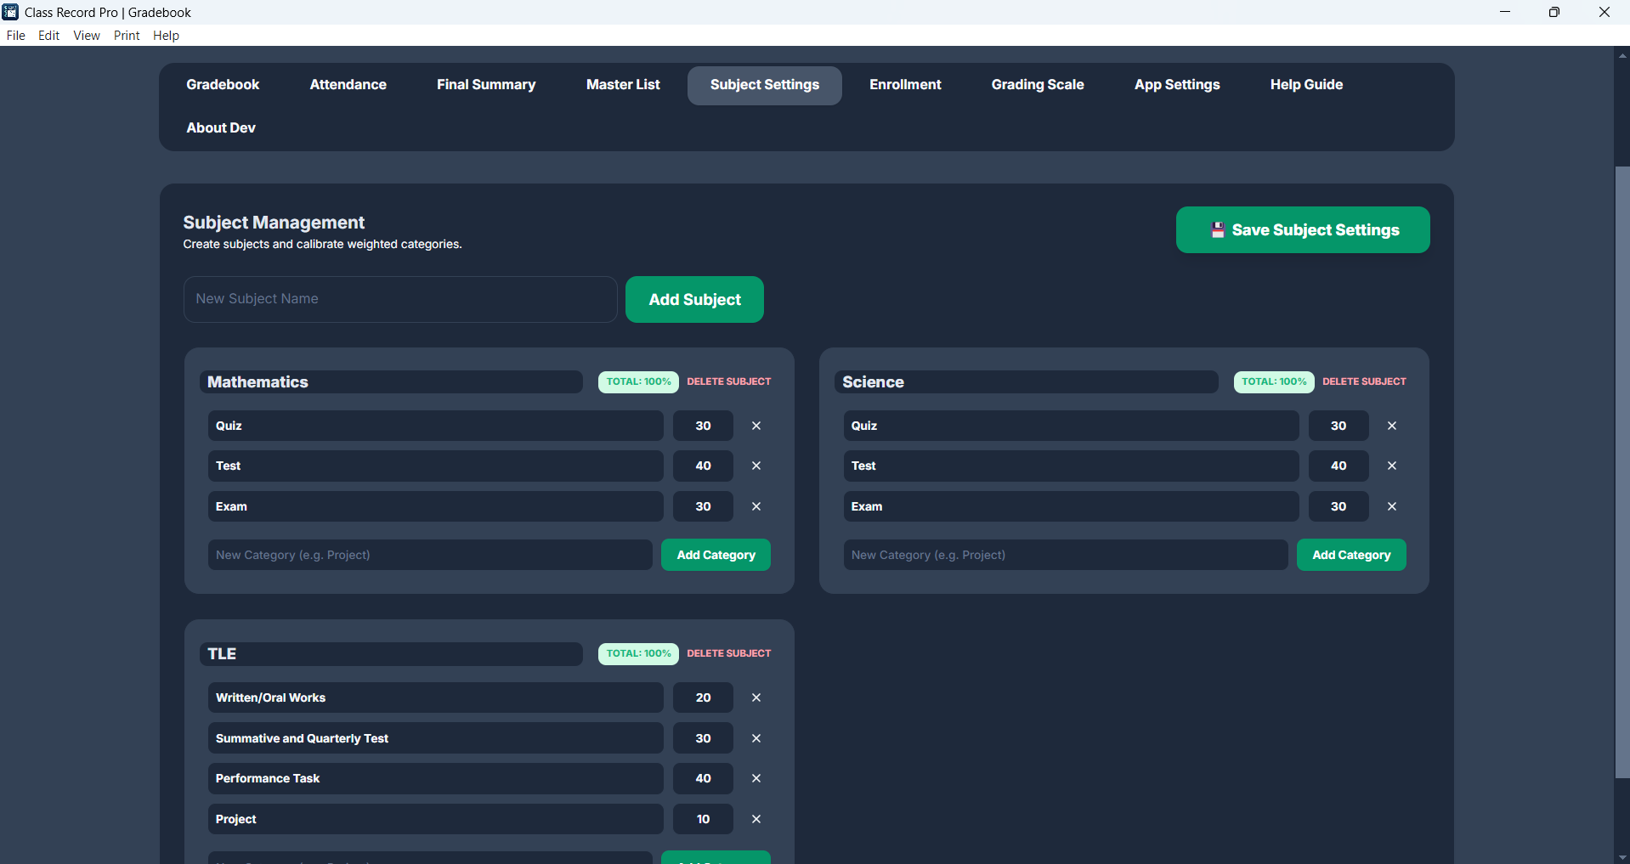Screen dimensions: 1630x864
Task: Click the vertical scrollbar thumb
Action: coord(1622,472)
